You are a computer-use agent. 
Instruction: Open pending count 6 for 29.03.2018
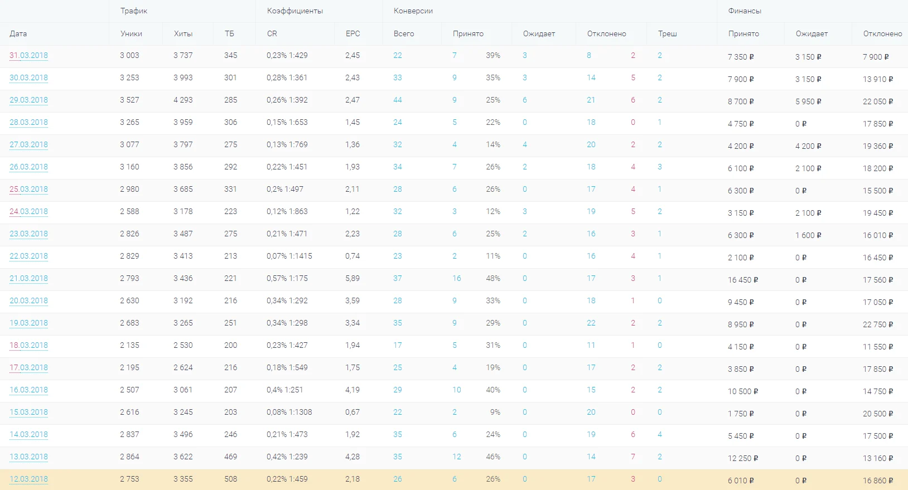(x=525, y=100)
